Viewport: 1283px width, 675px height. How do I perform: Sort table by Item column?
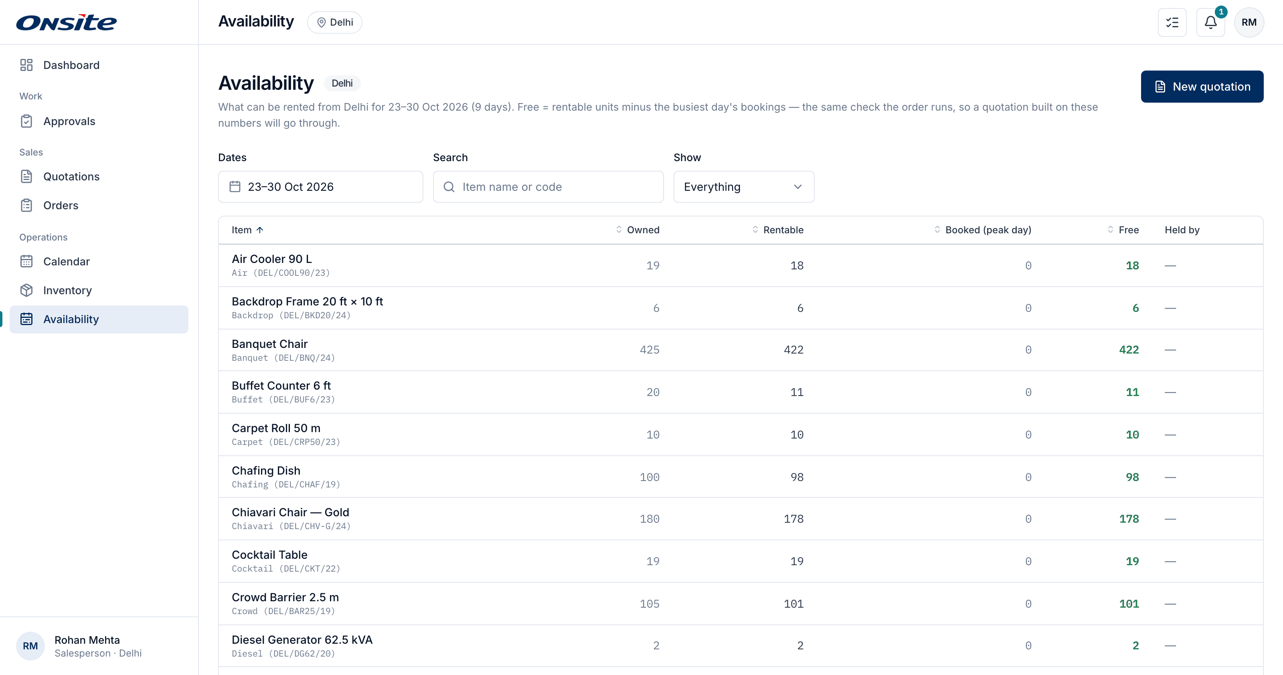(247, 230)
